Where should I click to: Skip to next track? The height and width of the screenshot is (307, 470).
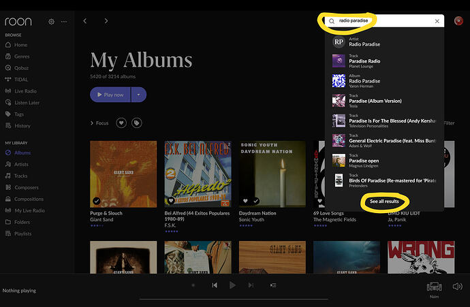coord(251,285)
